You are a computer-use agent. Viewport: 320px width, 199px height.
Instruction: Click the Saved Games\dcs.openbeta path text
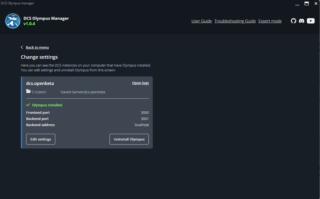[83, 92]
